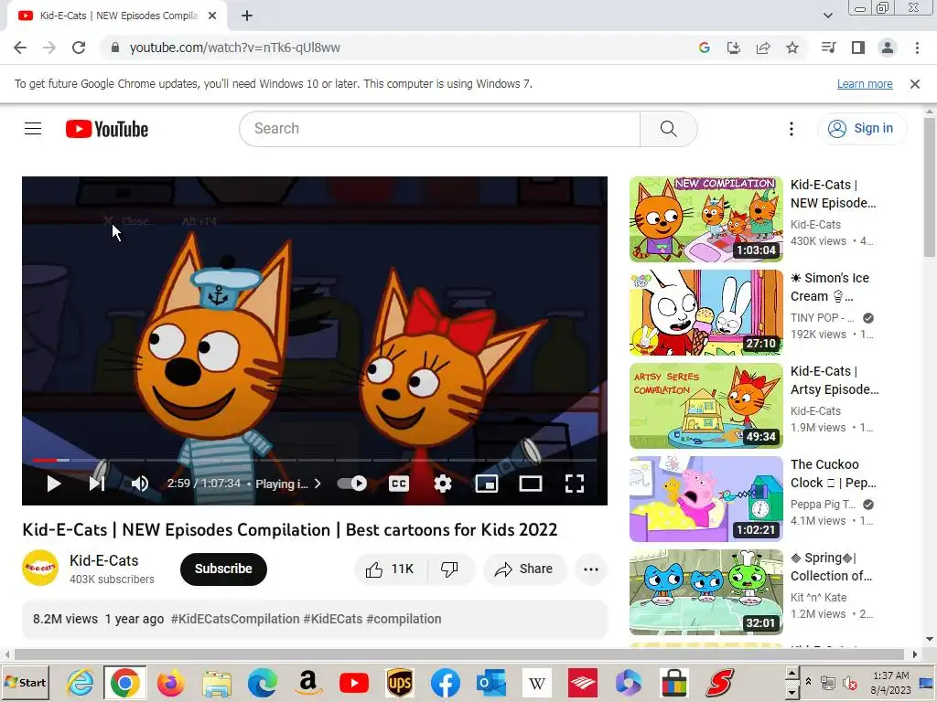Open #compilation hashtag

(404, 619)
